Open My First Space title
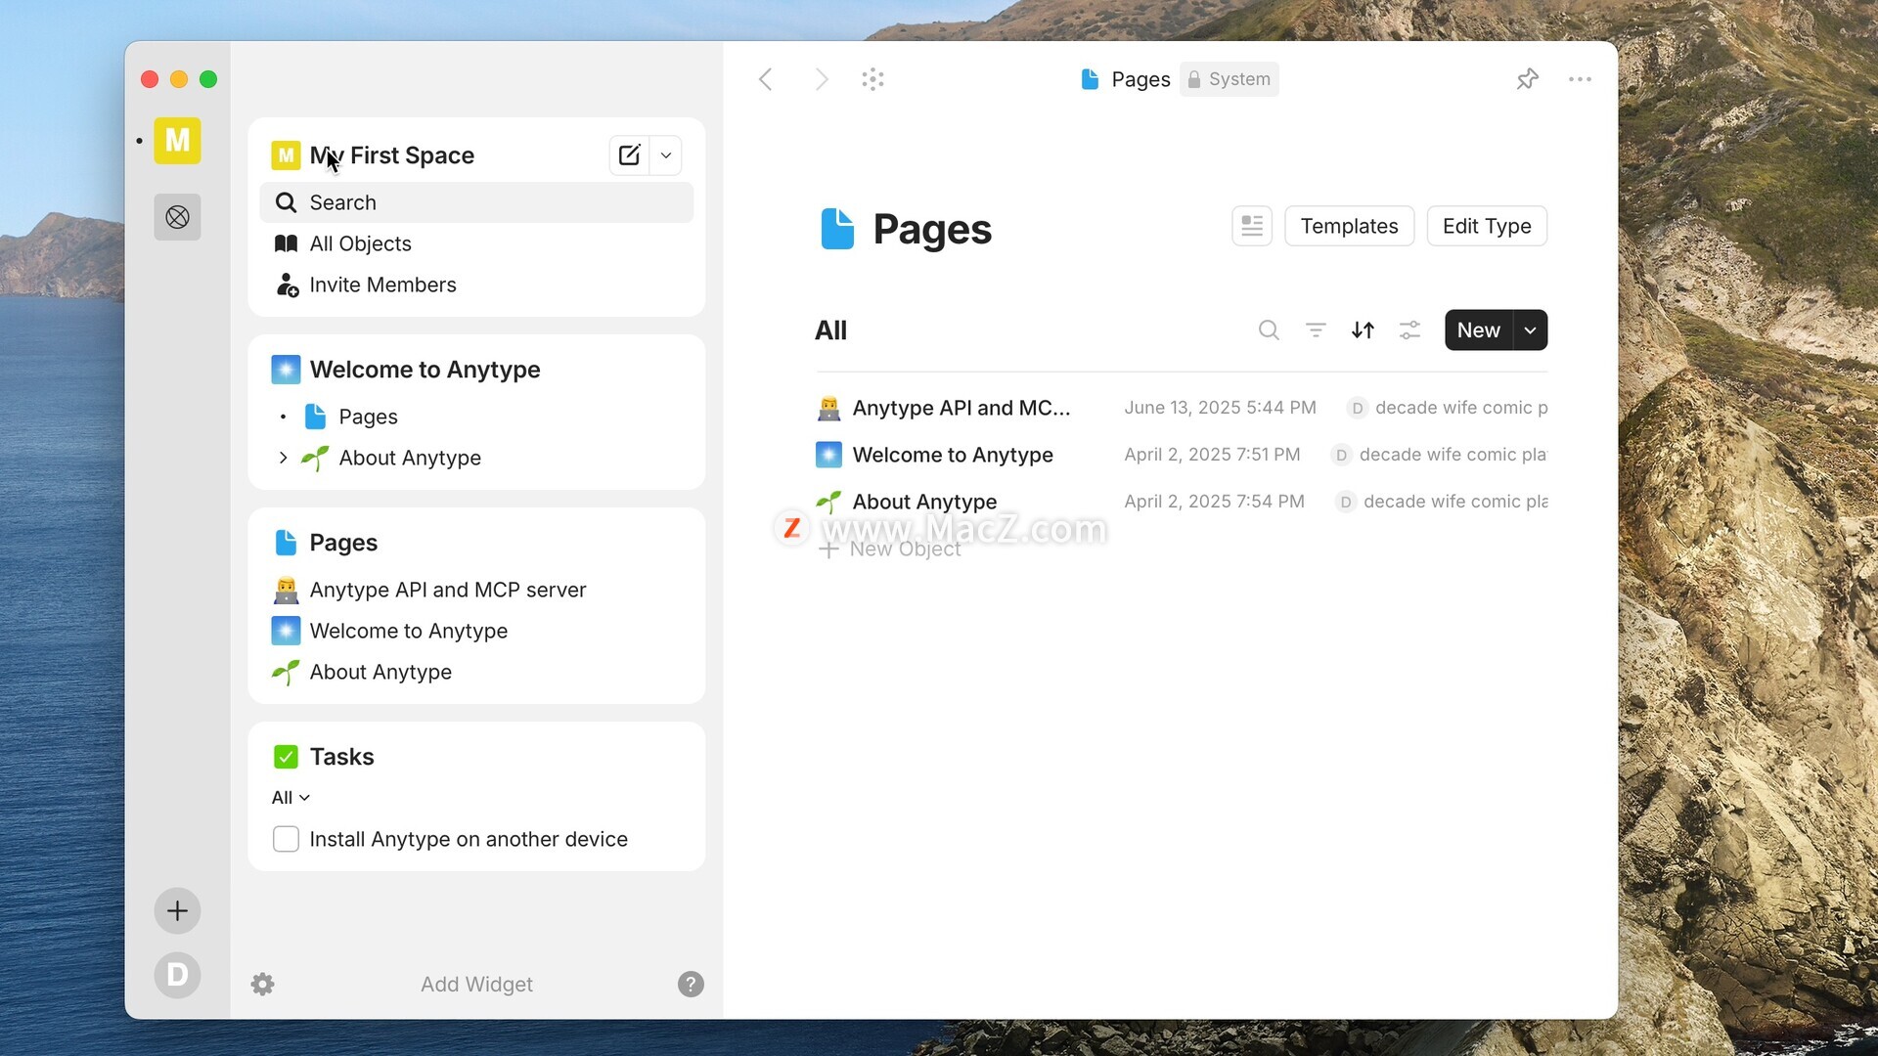Screen dimensions: 1878x1056 coord(392,155)
